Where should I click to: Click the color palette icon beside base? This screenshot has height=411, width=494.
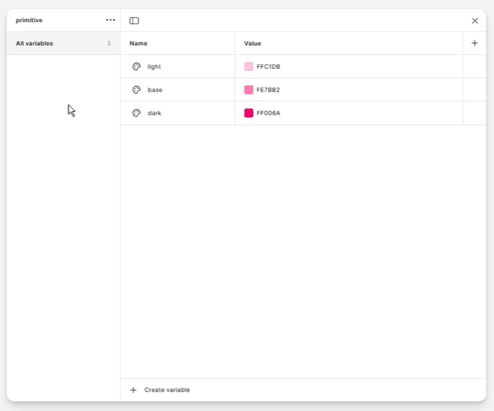point(136,90)
